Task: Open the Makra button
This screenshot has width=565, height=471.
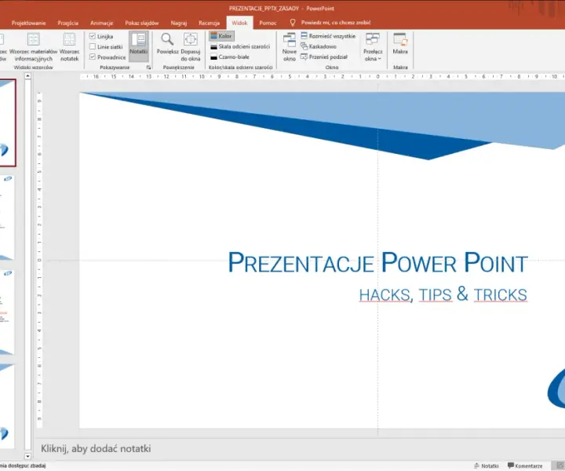Action: 400,44
